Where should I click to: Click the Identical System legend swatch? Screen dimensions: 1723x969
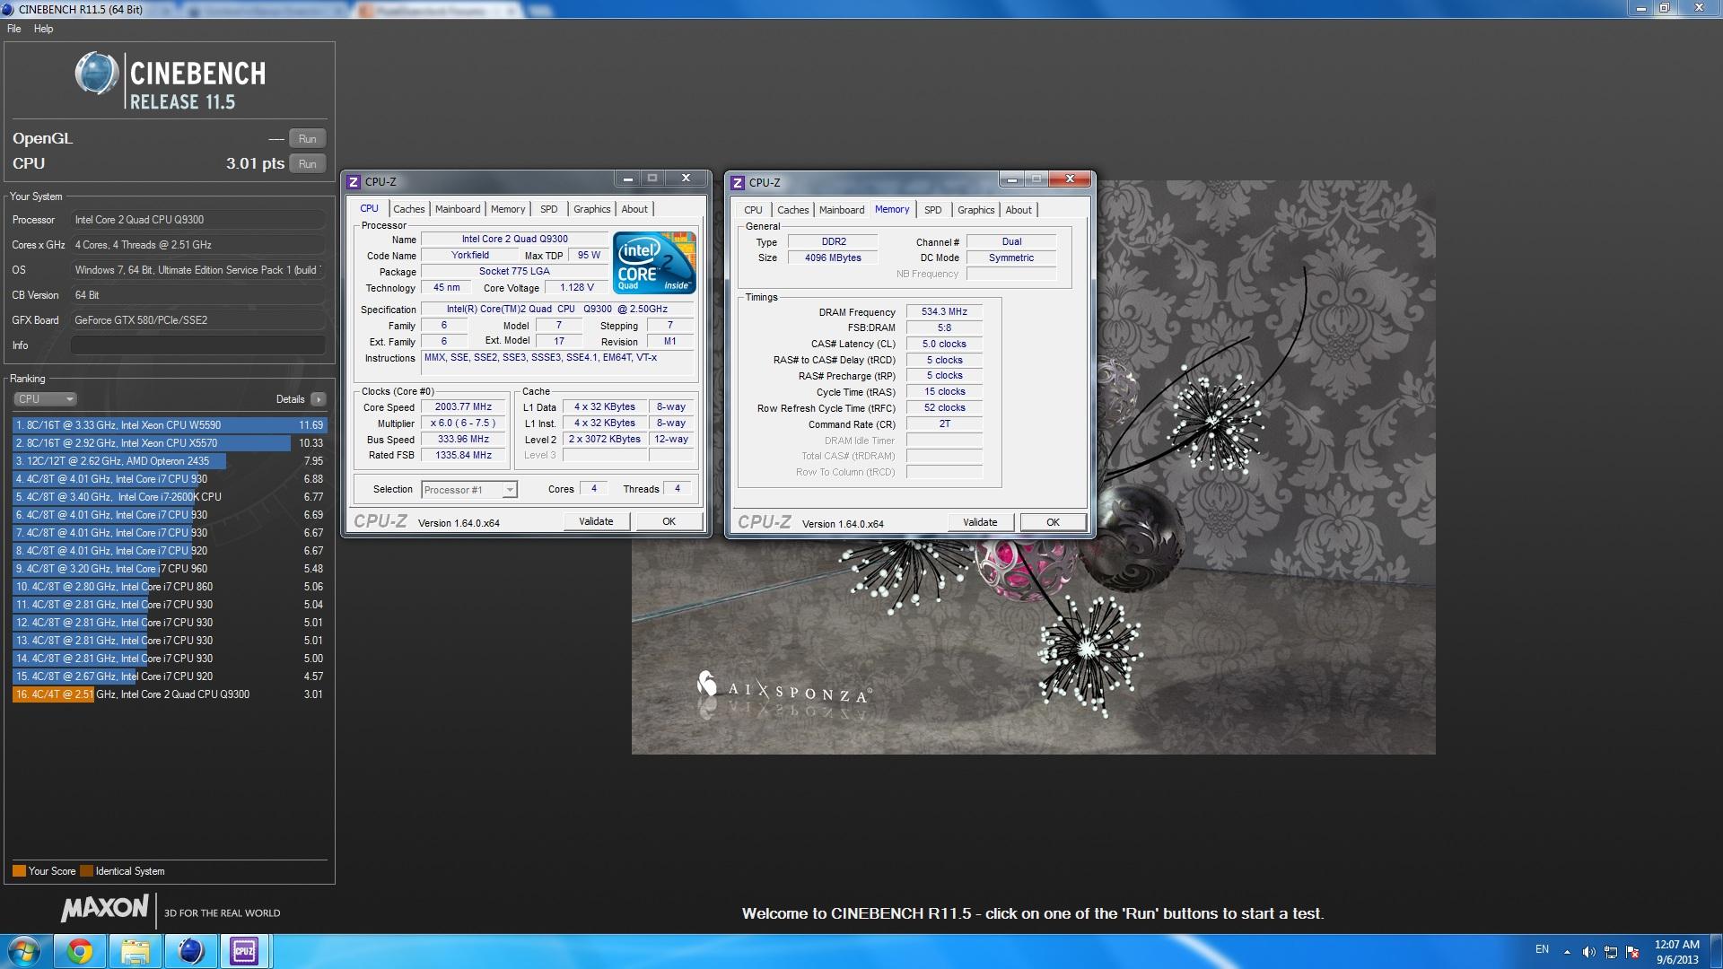(86, 871)
